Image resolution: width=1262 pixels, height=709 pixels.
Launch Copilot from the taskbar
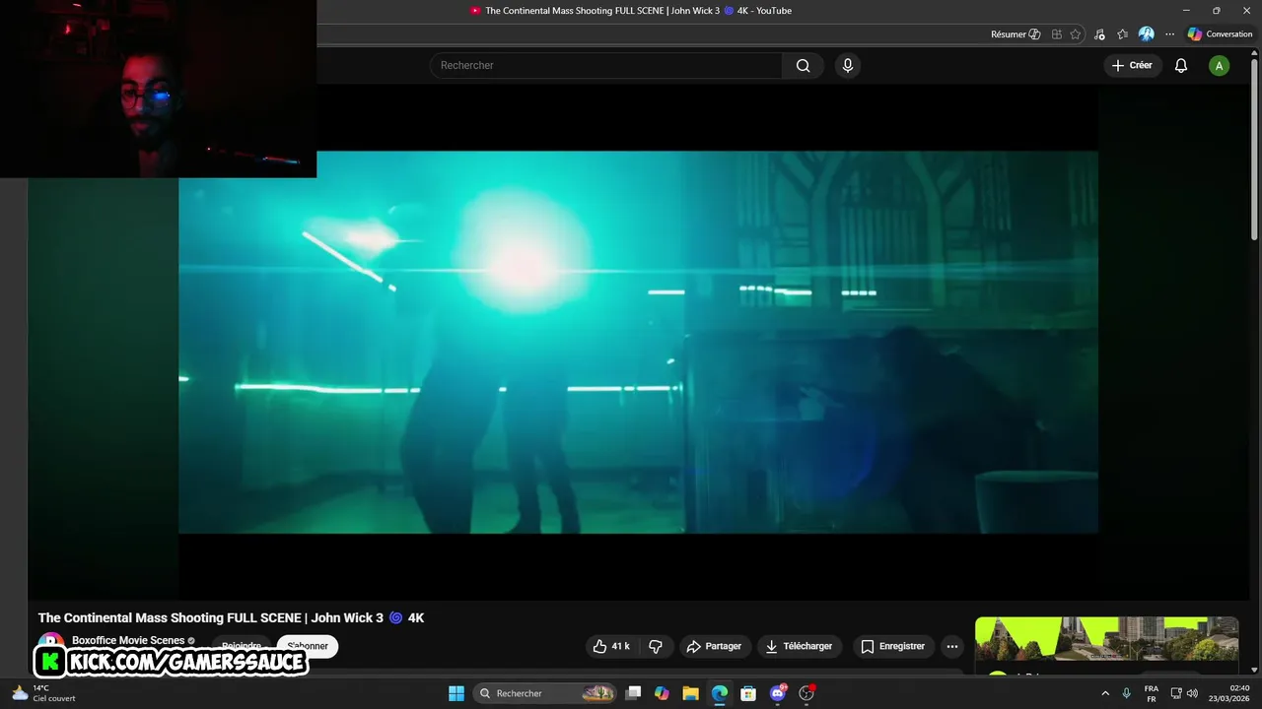(662, 693)
